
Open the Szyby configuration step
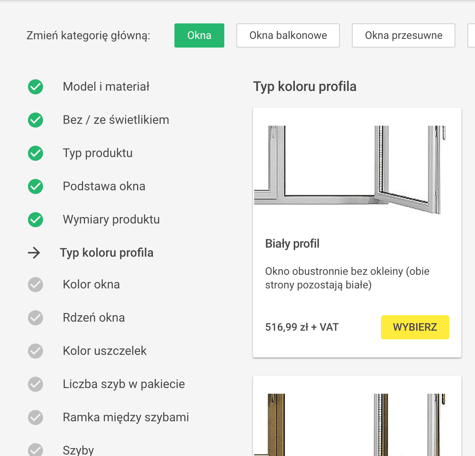click(x=78, y=450)
